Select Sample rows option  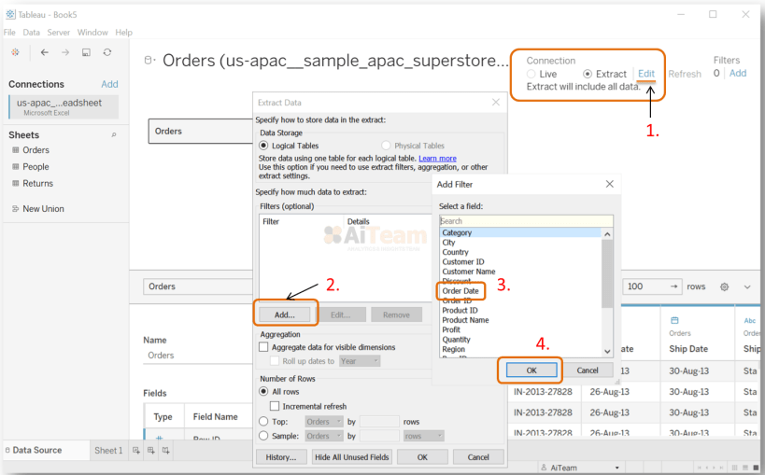pyautogui.click(x=263, y=436)
